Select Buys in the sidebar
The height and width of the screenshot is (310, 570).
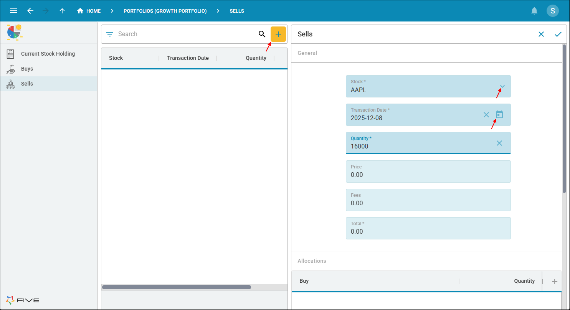click(x=27, y=69)
